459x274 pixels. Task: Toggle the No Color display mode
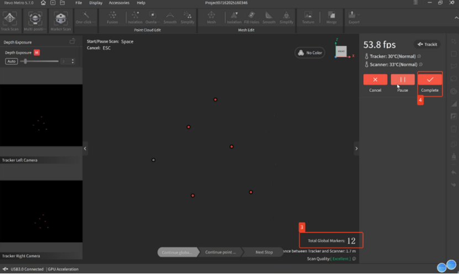(310, 53)
